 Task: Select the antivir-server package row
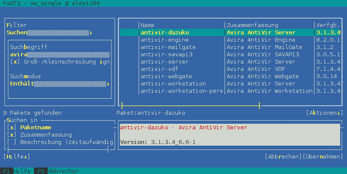pyautogui.click(x=230, y=62)
